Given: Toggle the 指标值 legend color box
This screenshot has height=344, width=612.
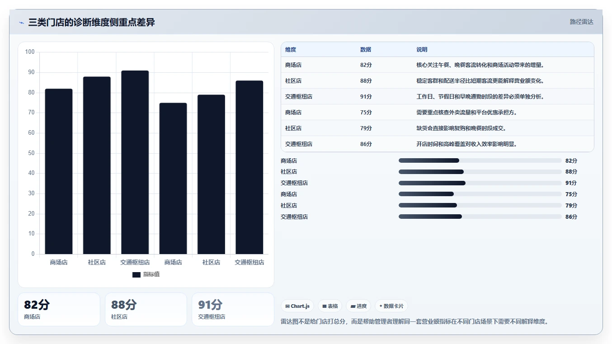Looking at the screenshot, I should (137, 275).
